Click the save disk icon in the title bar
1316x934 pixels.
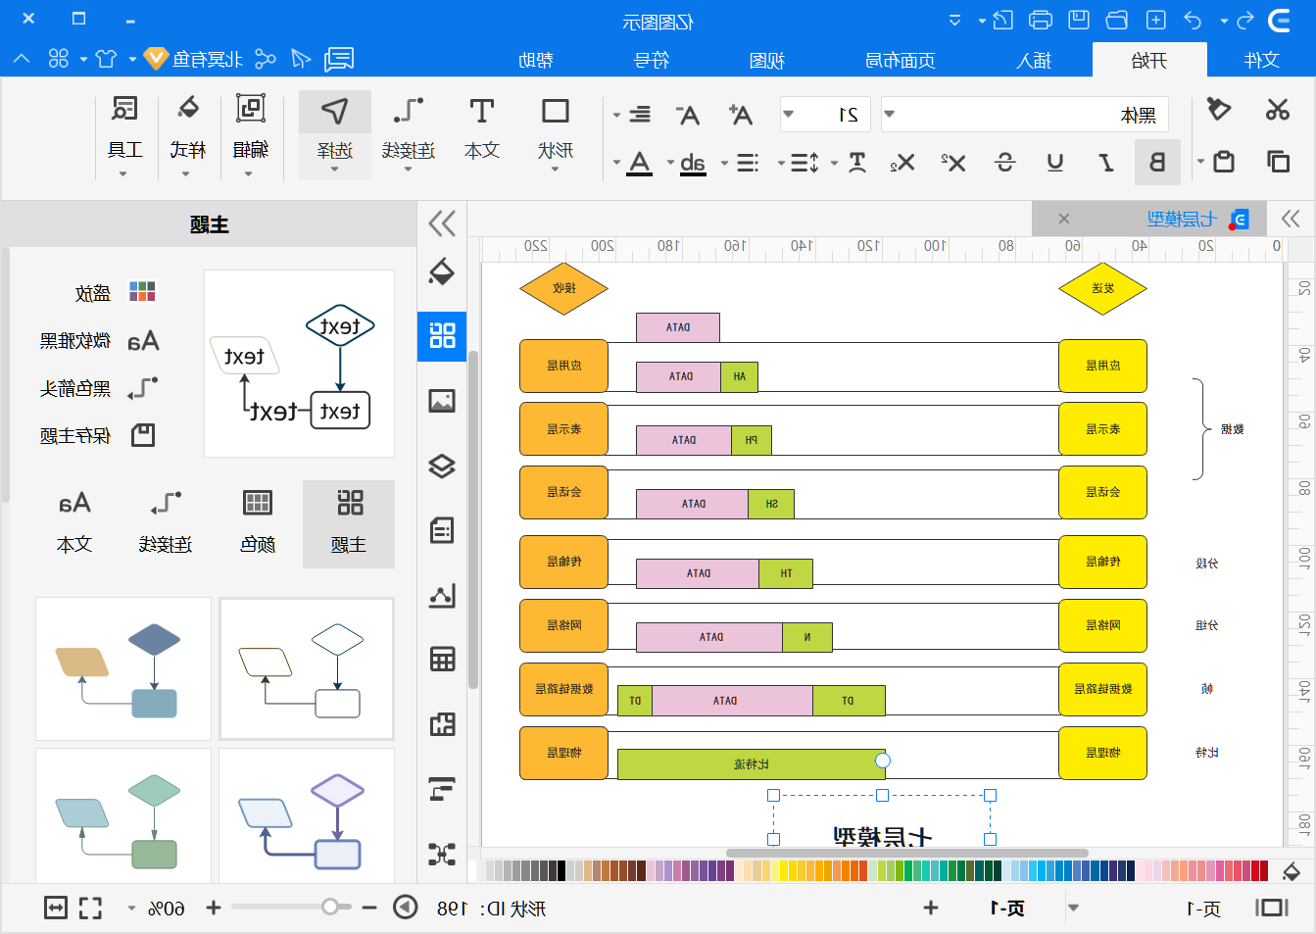(x=1079, y=20)
